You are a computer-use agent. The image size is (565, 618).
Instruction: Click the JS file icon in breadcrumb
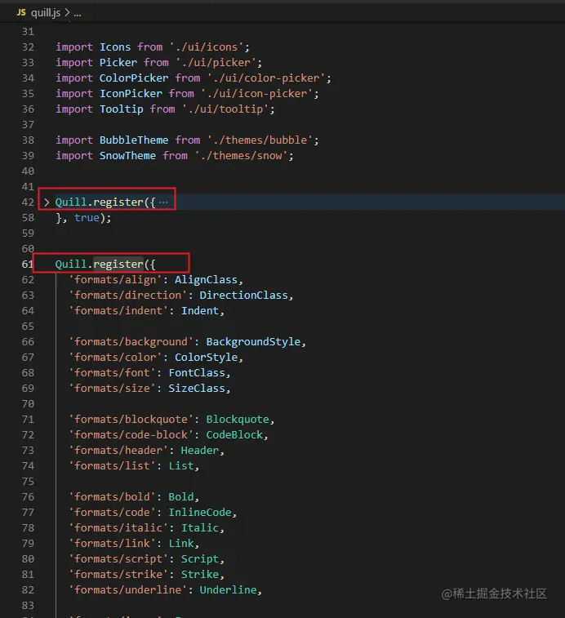[x=21, y=12]
